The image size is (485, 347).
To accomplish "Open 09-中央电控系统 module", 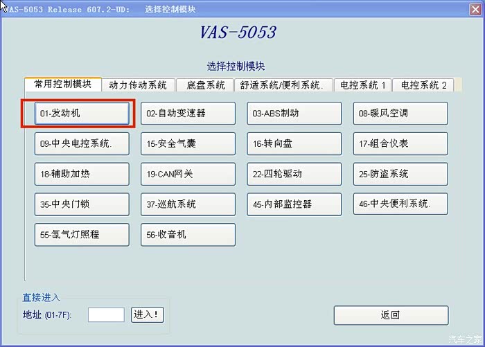I will [82, 144].
